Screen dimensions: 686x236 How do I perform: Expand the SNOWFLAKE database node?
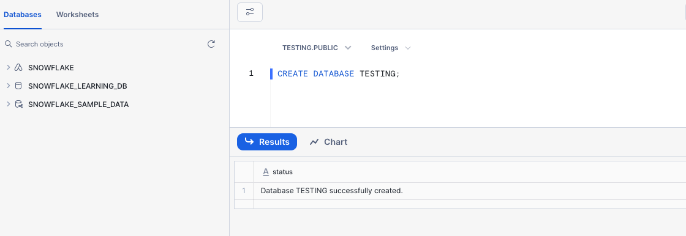point(9,68)
